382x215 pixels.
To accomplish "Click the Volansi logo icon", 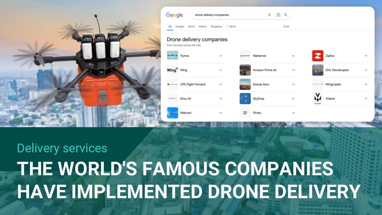I will click(318, 99).
